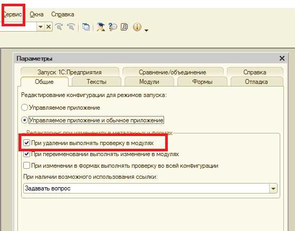Expand the toolbar options arrow after info icon

146,30
